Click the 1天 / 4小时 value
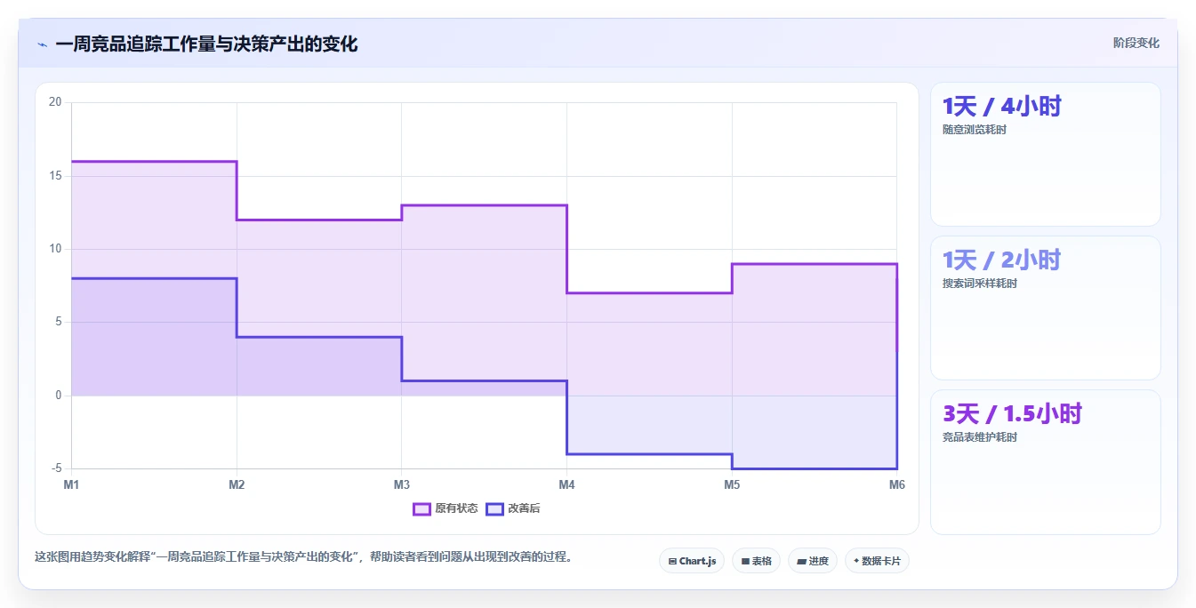This screenshot has height=608, width=1196. 1002,107
